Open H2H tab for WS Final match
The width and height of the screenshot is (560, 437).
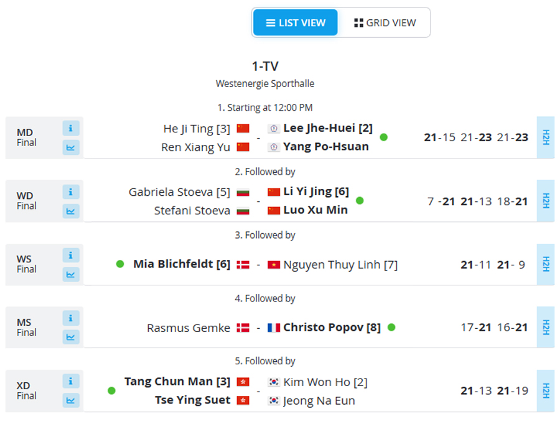pyautogui.click(x=546, y=264)
